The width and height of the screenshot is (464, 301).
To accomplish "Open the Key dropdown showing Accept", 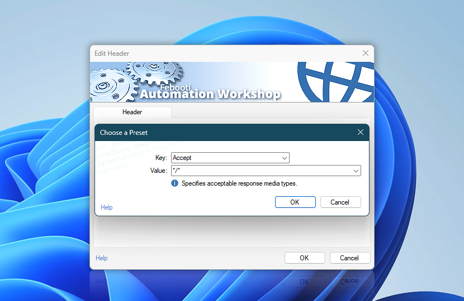I will tap(230, 158).
